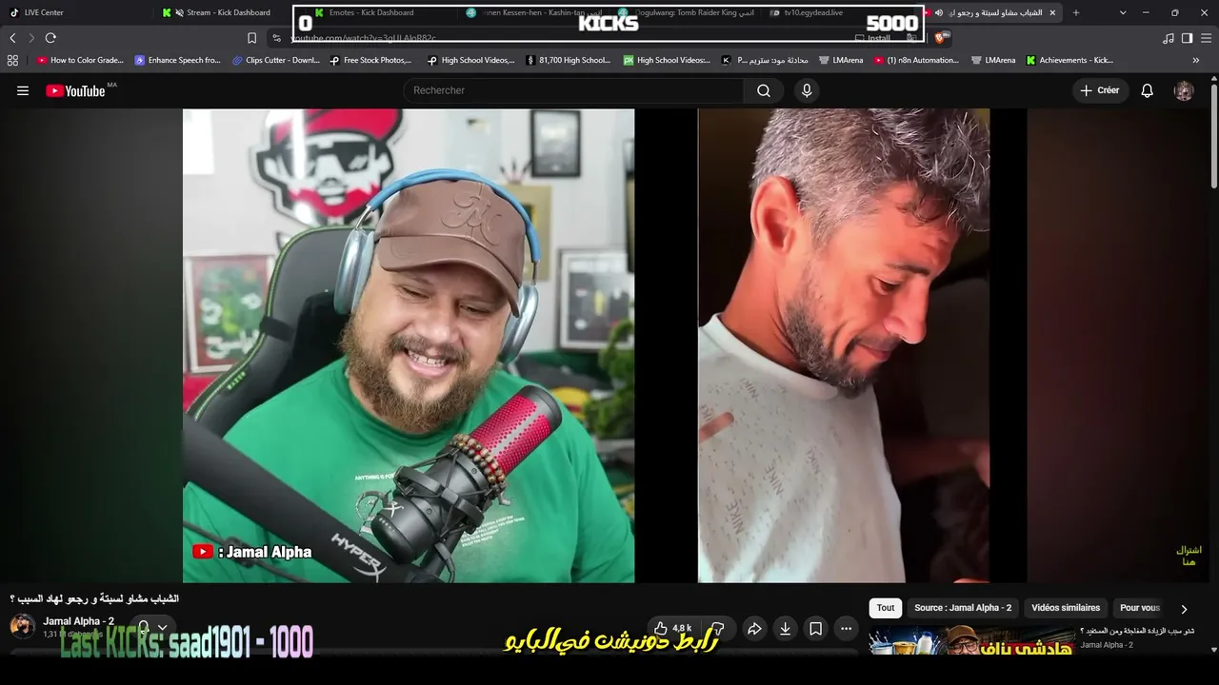This screenshot has height=685, width=1219.
Task: Open 'Achievements - Kick...' bookmark
Action: tap(1069, 60)
